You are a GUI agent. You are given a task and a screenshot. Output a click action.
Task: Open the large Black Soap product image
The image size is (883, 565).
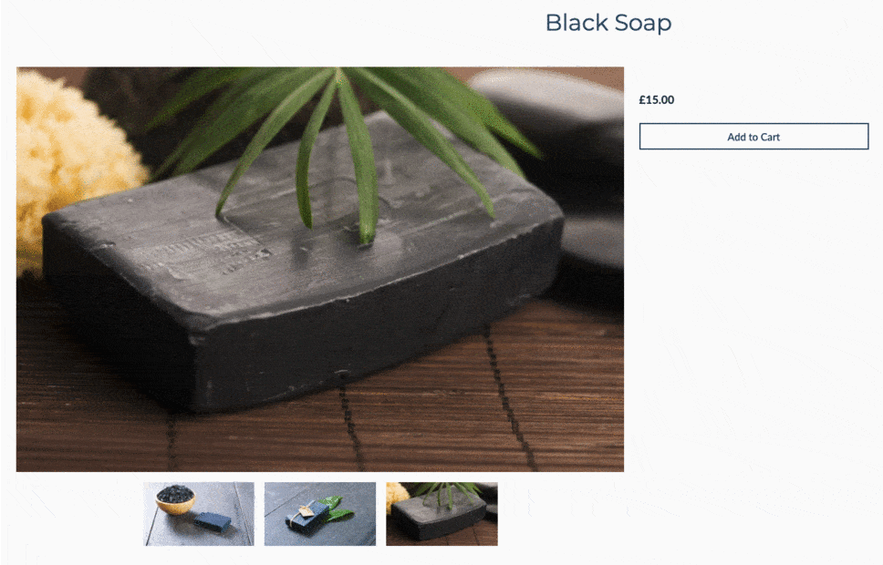320,269
